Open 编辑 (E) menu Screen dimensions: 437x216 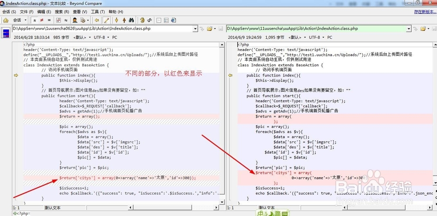click(44, 12)
